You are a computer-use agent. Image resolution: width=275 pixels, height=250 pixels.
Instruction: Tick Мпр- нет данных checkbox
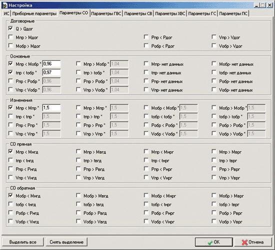coord(146,64)
